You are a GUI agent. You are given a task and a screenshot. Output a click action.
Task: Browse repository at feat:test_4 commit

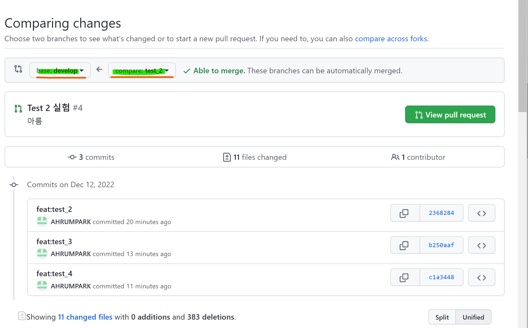[x=481, y=278]
